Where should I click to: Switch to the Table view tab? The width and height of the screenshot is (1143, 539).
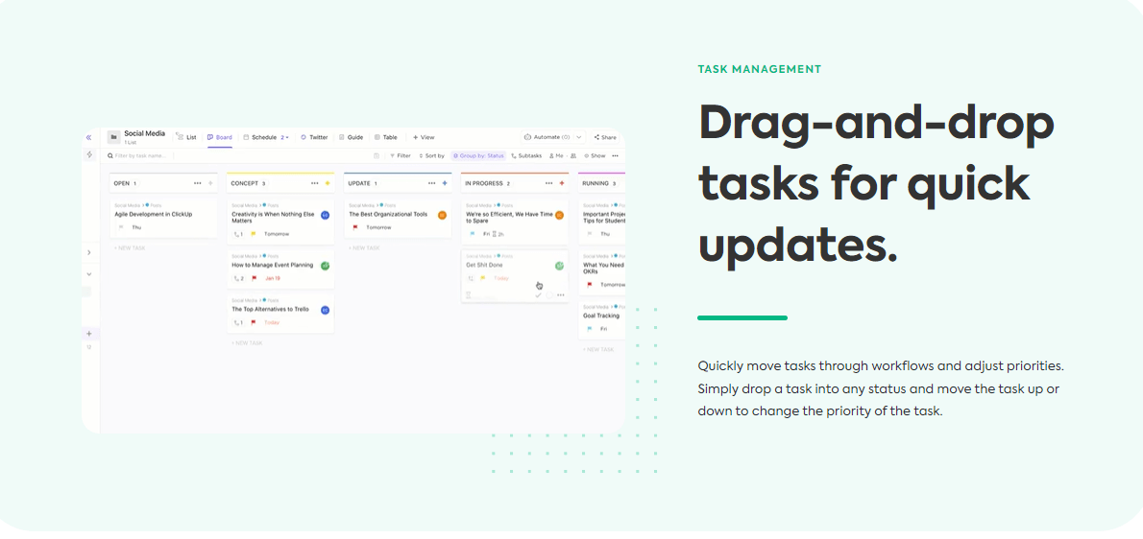(385, 137)
